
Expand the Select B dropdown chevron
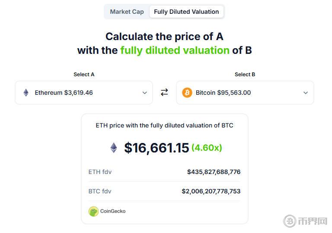click(x=306, y=93)
